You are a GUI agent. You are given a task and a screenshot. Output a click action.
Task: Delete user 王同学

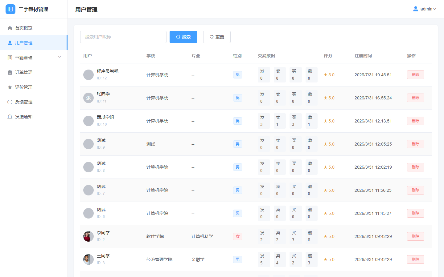(415, 259)
